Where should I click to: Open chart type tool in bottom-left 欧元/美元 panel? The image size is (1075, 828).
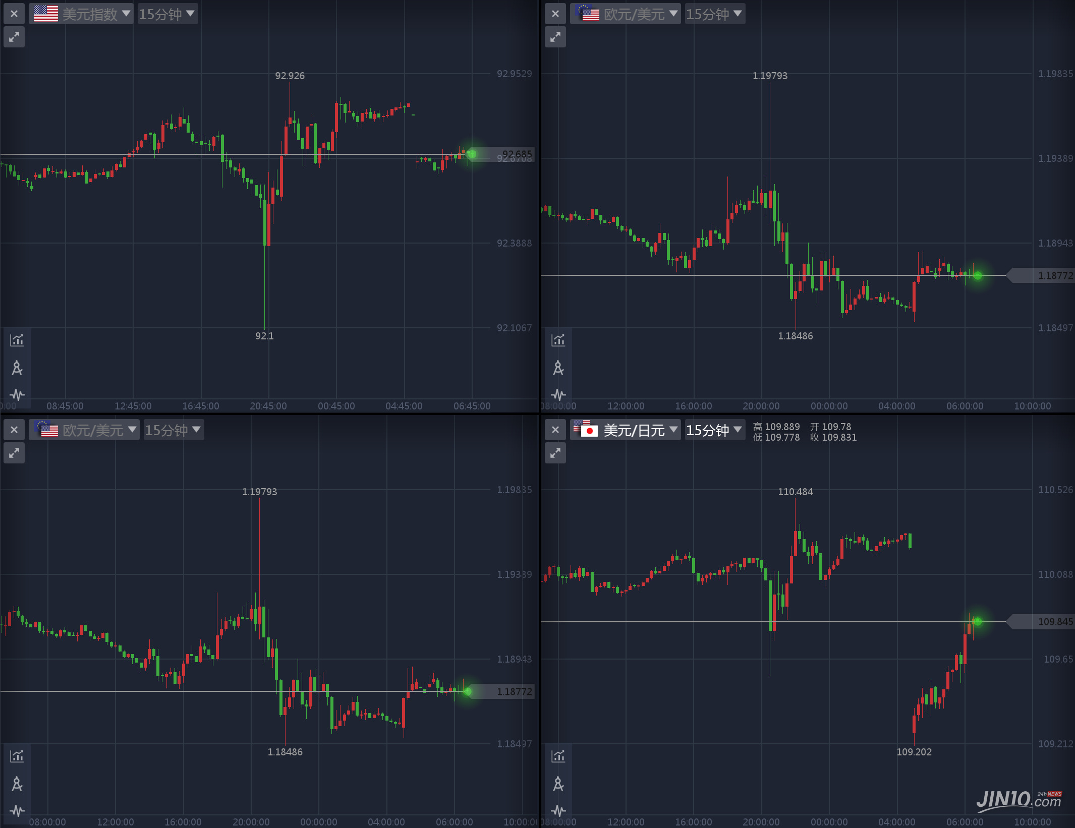coord(17,756)
